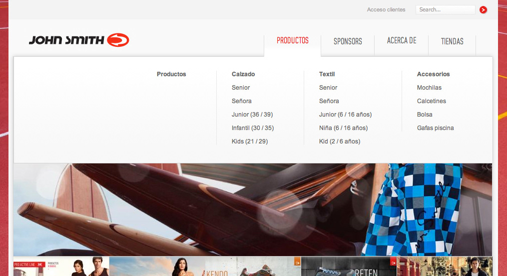Select Senior under Calzado

(x=241, y=88)
